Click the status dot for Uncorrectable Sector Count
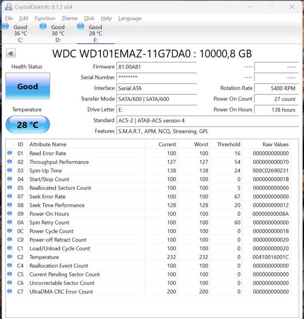Image resolution: width=304 pixels, height=319 pixels. pos(9,283)
